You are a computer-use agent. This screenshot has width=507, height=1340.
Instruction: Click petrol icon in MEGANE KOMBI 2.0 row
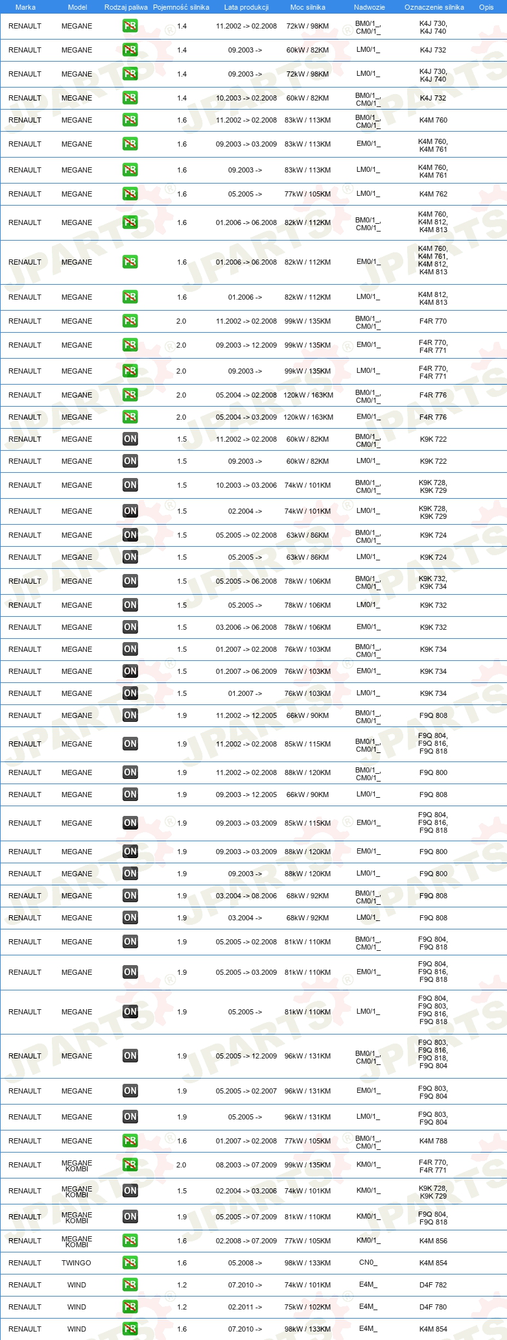click(130, 1165)
